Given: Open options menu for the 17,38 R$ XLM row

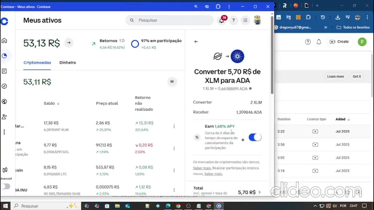Looking at the screenshot, I should (174, 126).
